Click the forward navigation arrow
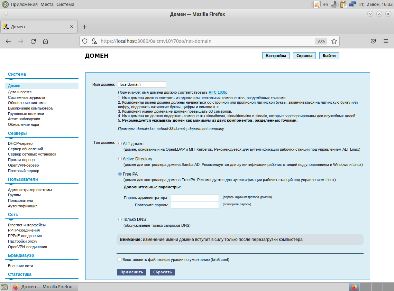The width and height of the screenshot is (394, 291). pos(21,41)
